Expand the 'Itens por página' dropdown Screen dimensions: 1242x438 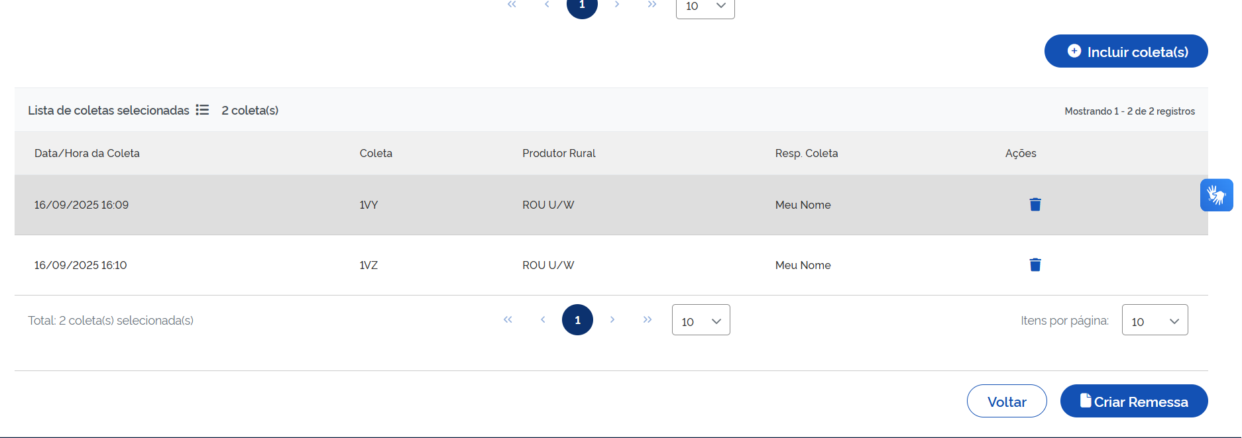coord(1154,321)
